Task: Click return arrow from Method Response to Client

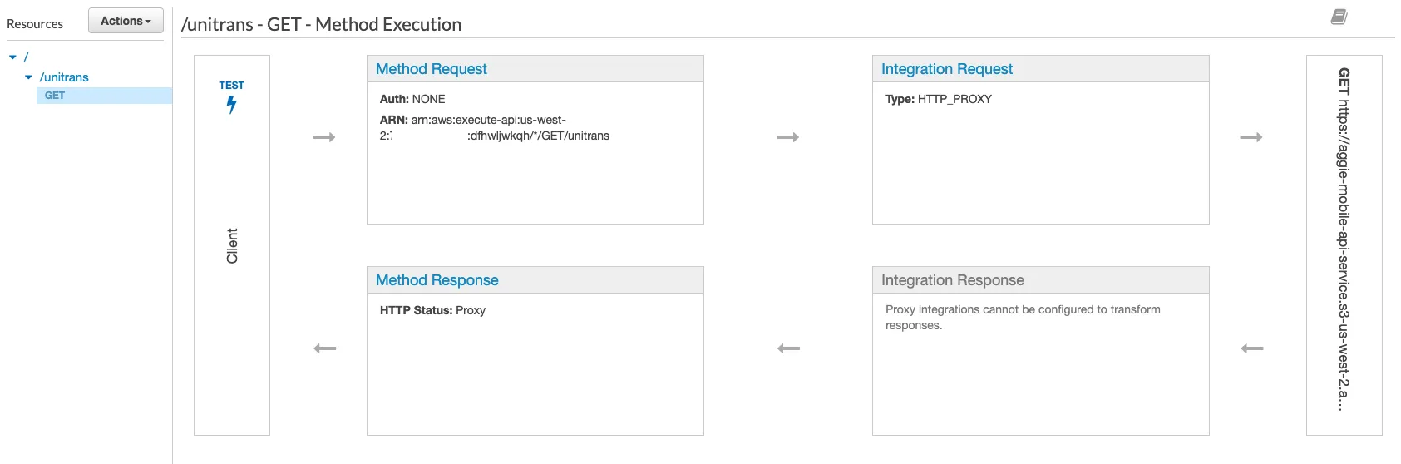Action: (x=324, y=348)
